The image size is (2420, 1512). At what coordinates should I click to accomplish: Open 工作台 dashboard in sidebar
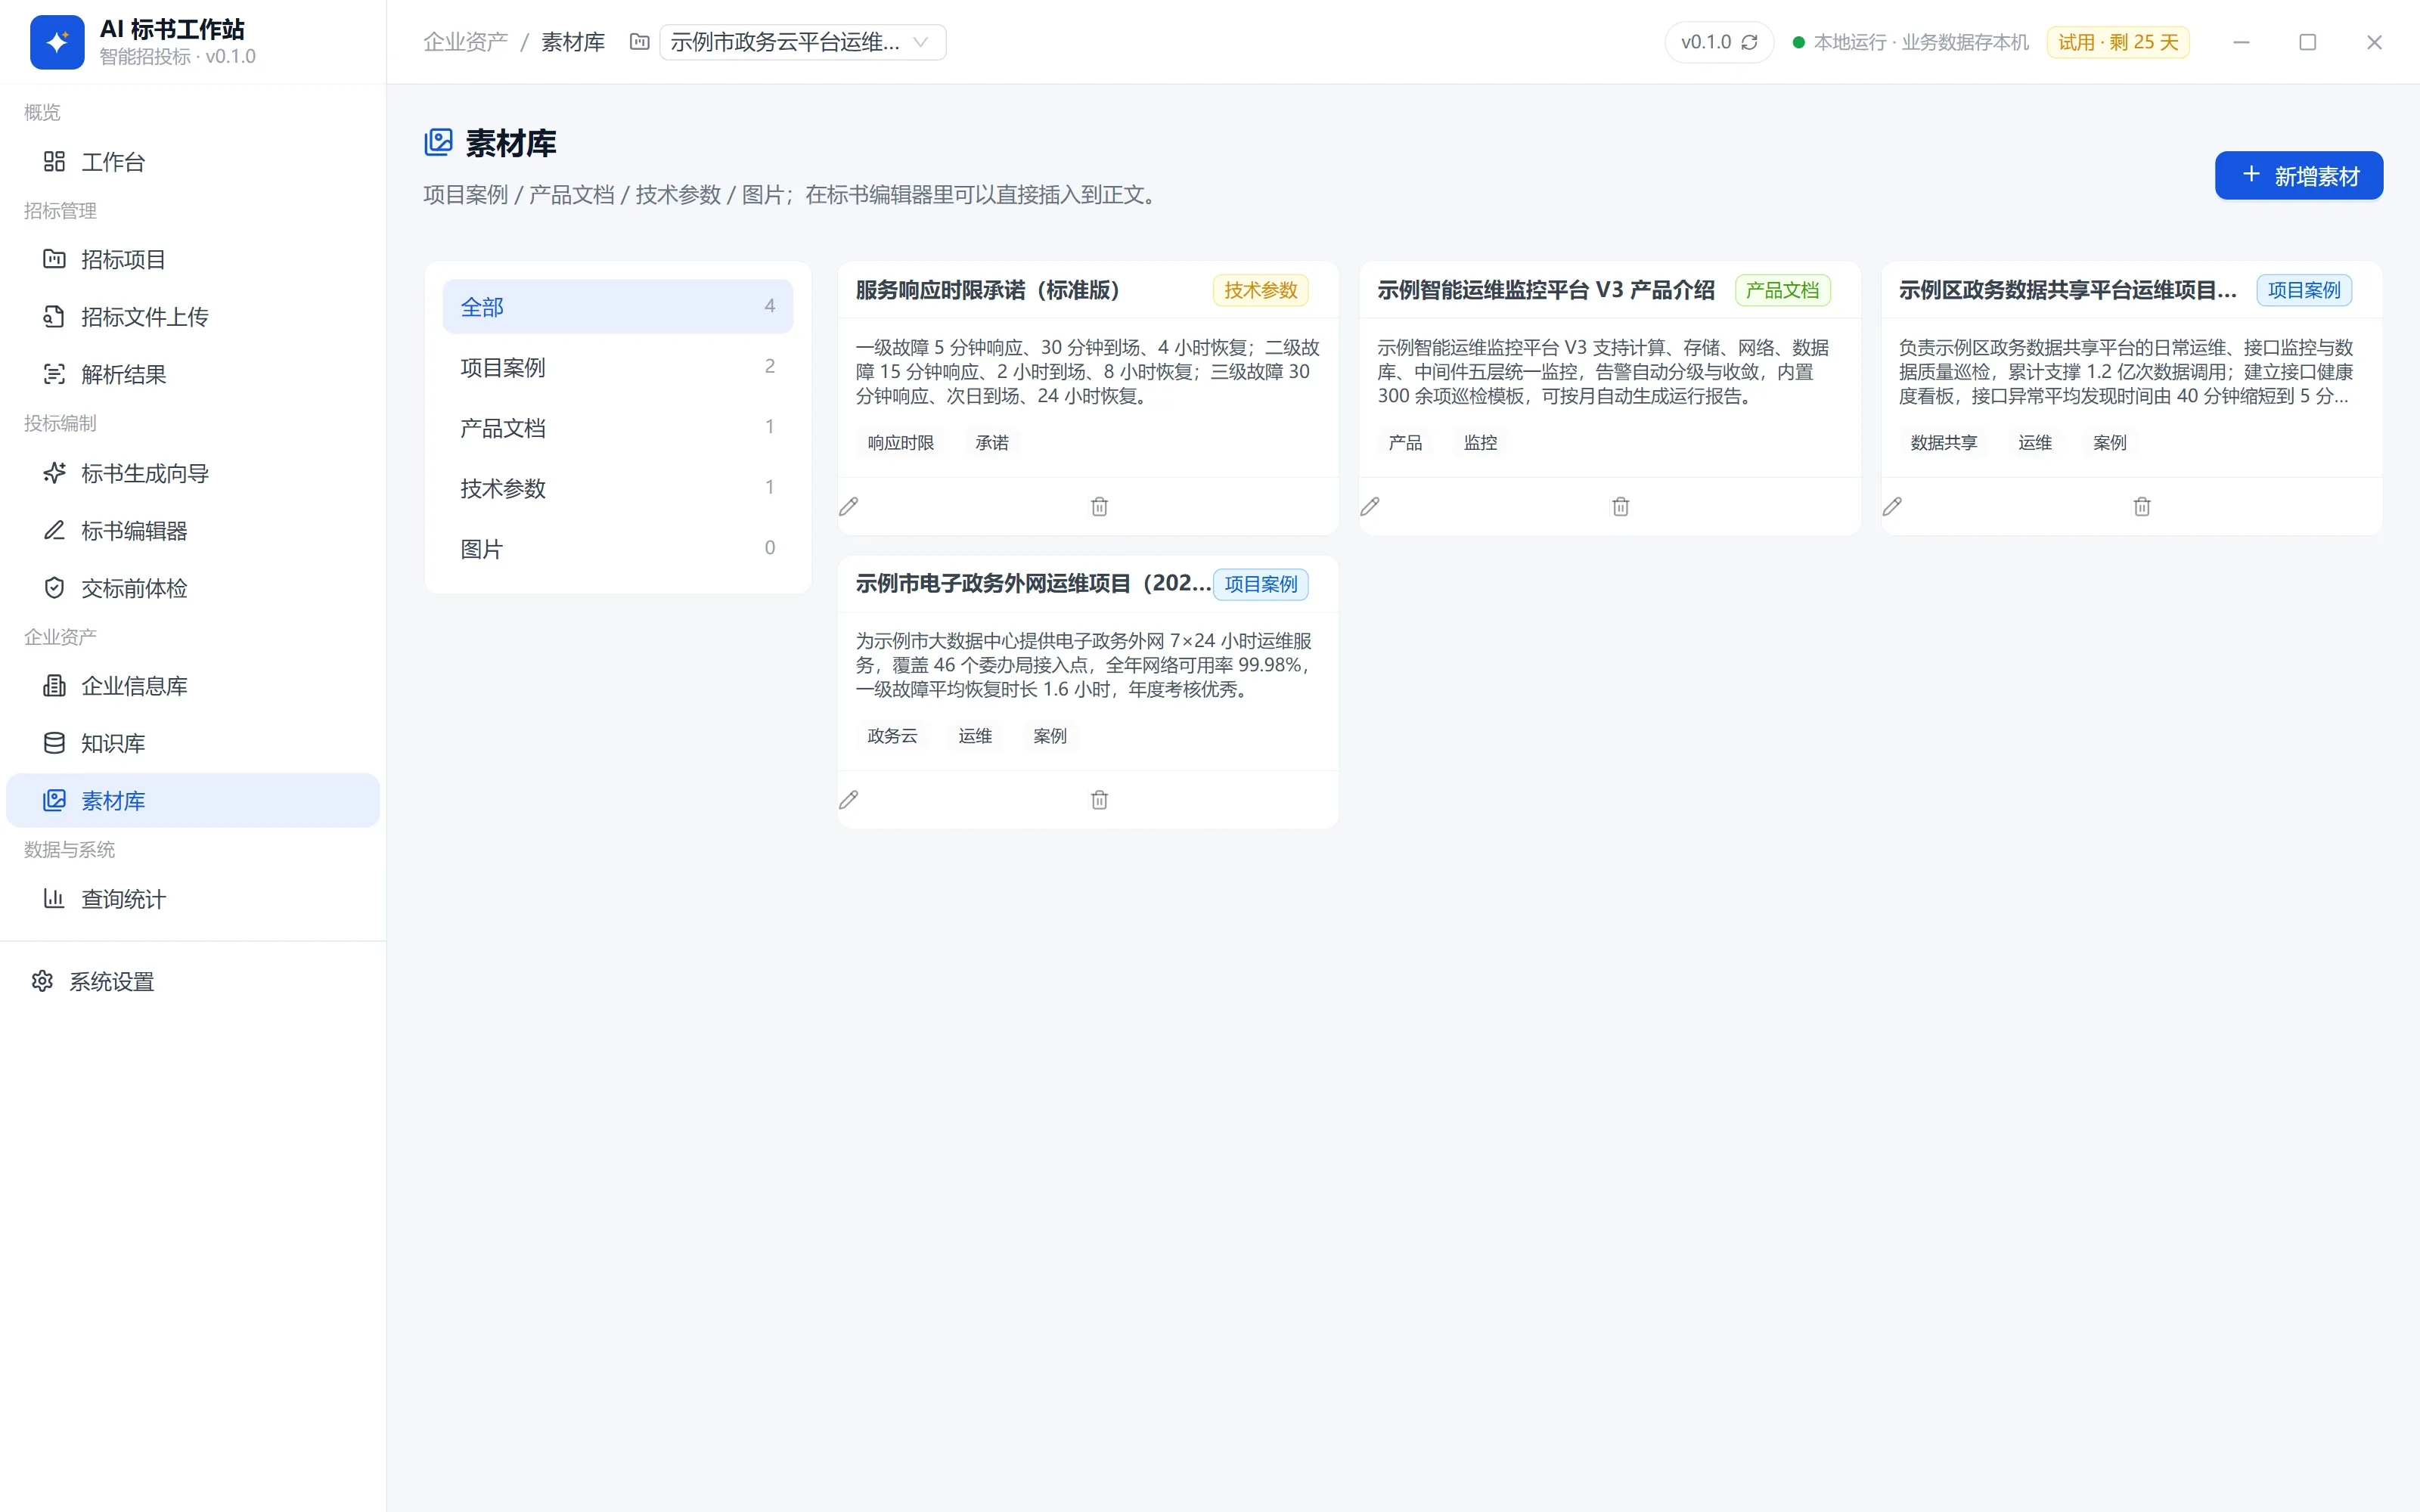click(193, 162)
